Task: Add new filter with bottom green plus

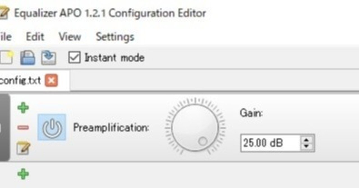Action: pyautogui.click(x=23, y=174)
